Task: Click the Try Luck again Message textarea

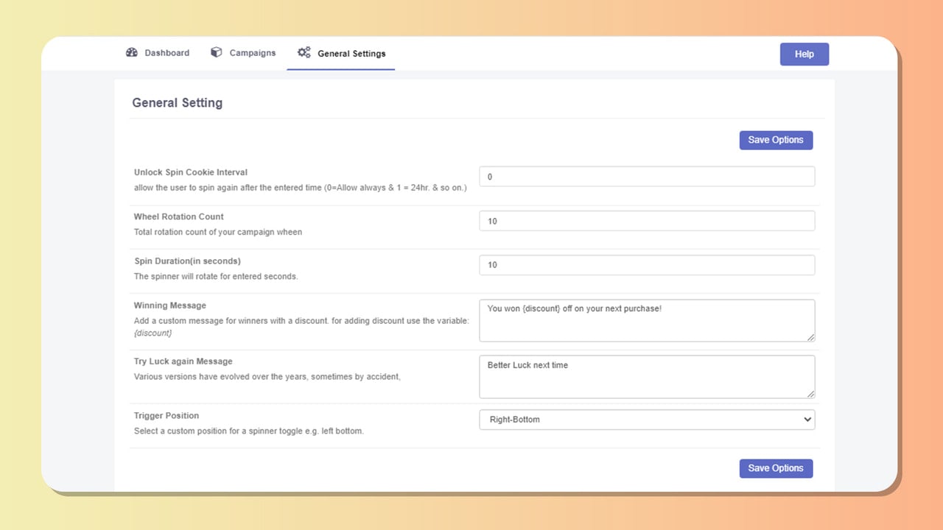Action: pyautogui.click(x=647, y=377)
